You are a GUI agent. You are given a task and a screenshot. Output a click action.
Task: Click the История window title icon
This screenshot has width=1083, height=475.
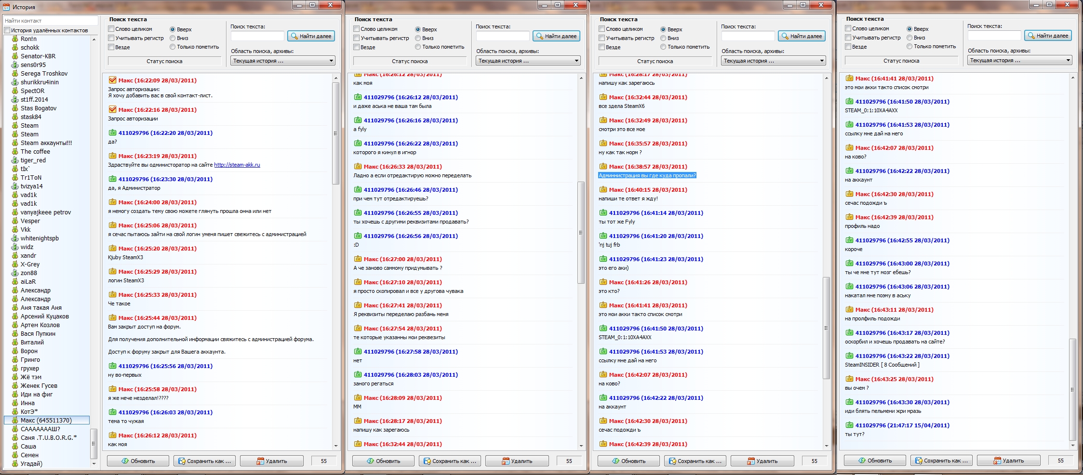point(6,7)
